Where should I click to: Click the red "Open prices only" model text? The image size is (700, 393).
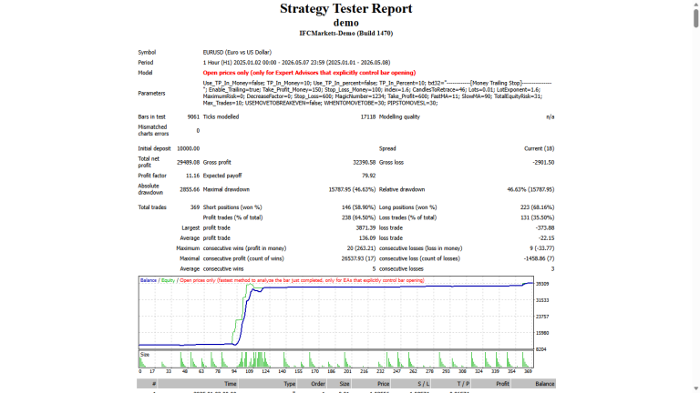(x=309, y=73)
